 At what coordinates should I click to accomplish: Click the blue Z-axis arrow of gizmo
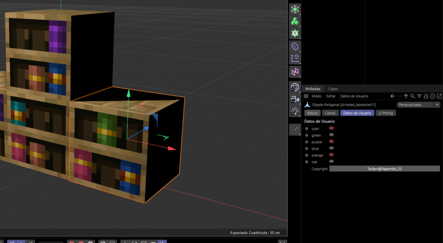coord(146,129)
